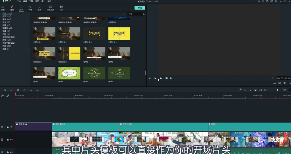Zoom timeline to fit icon
This screenshot has width=291, height=154.
260,90
